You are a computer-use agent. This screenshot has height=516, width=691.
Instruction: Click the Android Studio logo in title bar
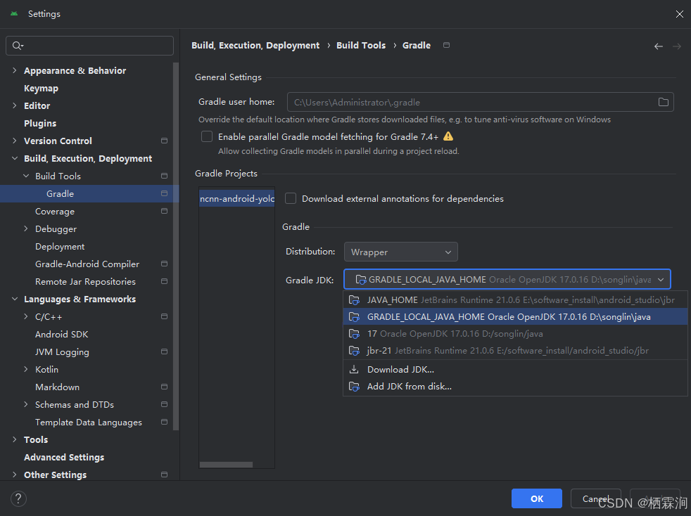tap(14, 13)
